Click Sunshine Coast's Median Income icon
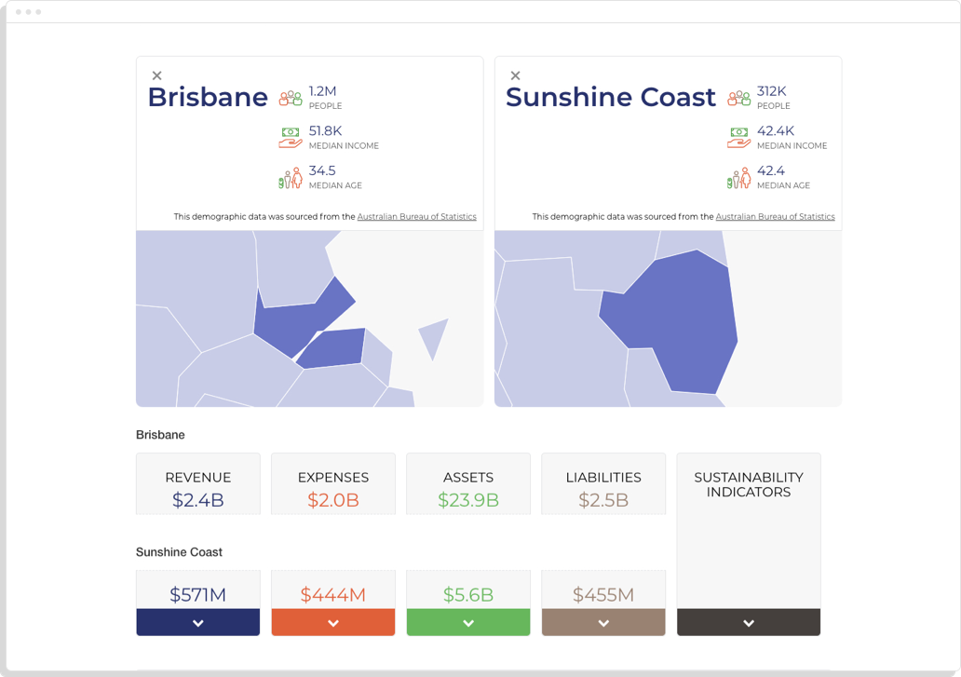The image size is (961, 677). tap(738, 137)
